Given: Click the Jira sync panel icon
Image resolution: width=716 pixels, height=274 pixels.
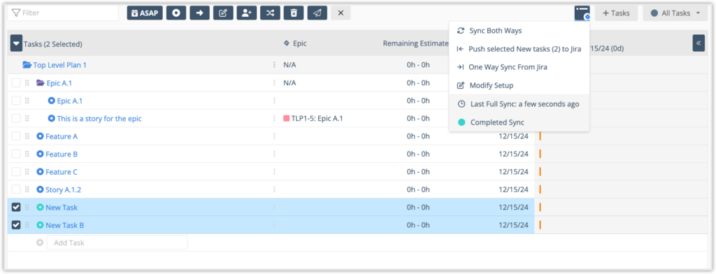Looking at the screenshot, I should pos(582,13).
